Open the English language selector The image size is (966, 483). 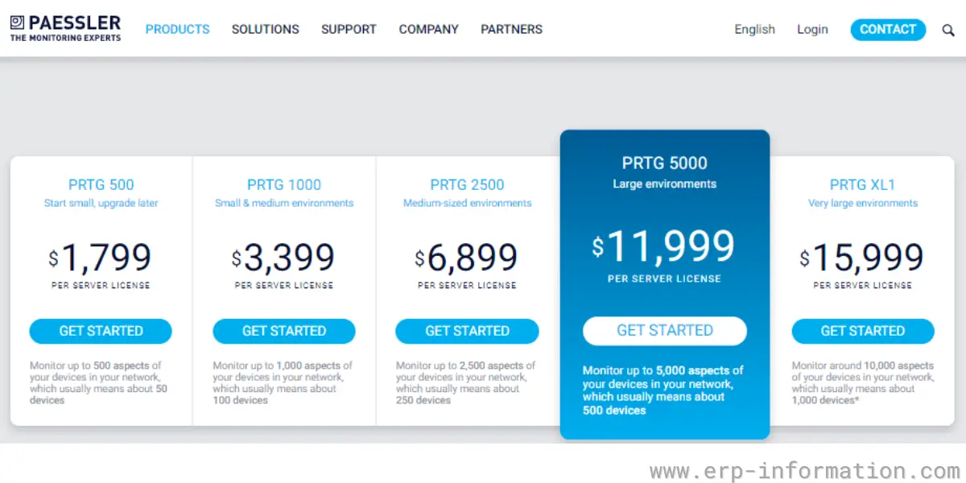754,29
